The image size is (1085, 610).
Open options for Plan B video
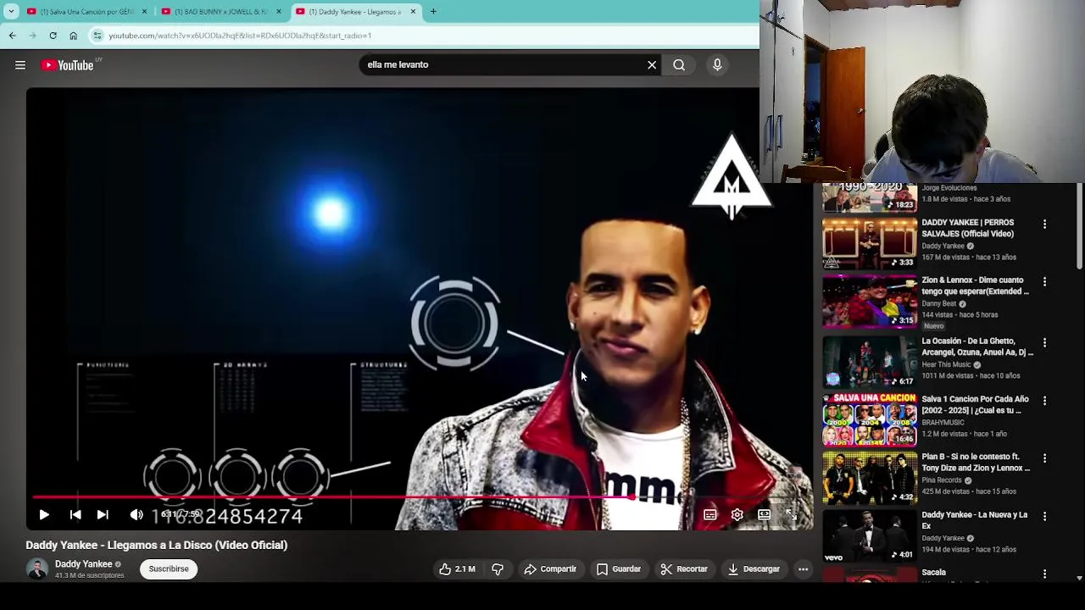pos(1044,457)
